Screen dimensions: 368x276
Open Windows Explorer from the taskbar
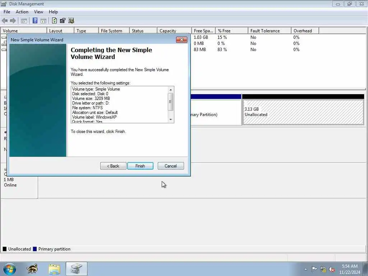click(55, 269)
